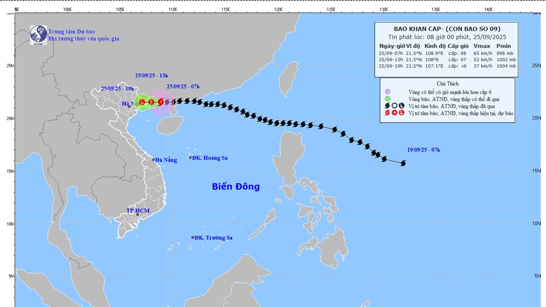Click the Đà Nẵng city dot
The image size is (546, 307).
click(154, 160)
